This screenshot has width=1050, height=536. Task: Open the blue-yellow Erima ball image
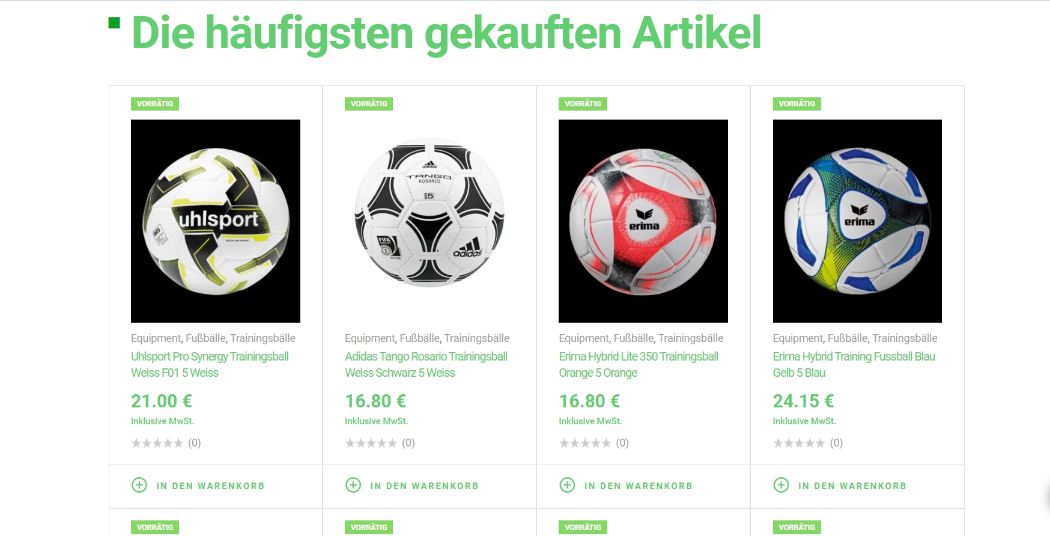click(857, 221)
